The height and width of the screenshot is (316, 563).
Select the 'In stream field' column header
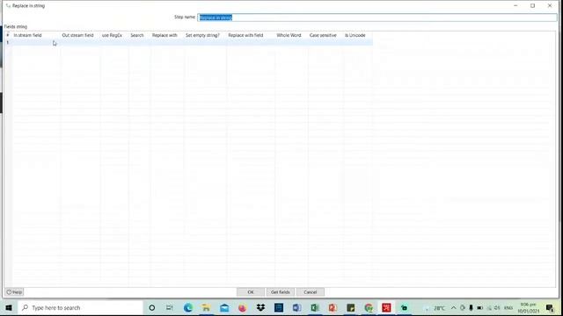point(27,35)
